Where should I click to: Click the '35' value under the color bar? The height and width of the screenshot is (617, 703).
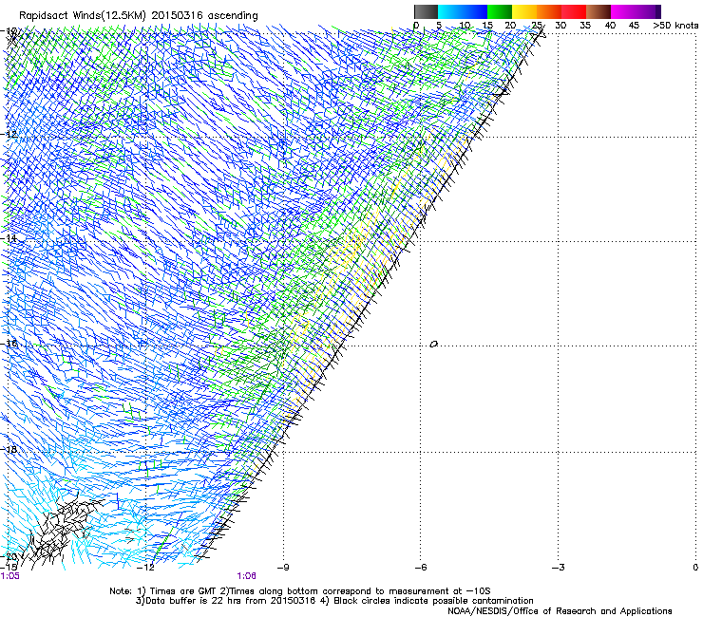pos(585,26)
